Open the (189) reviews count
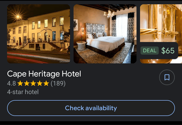The image size is (182, 125). (58, 83)
